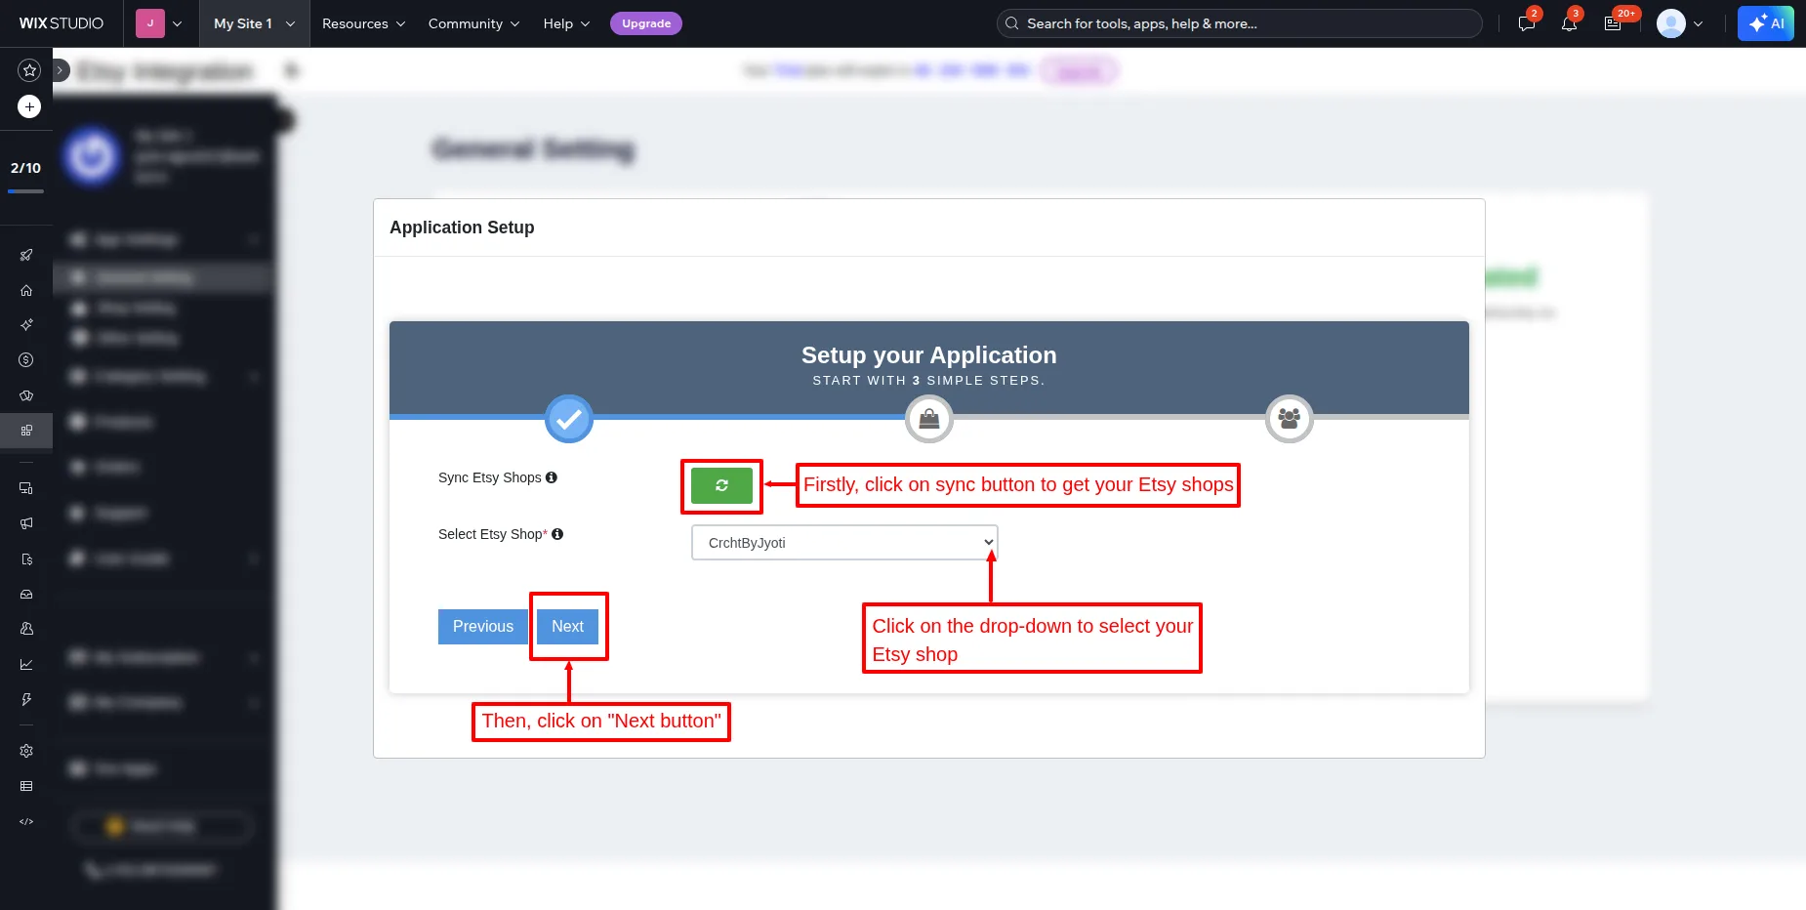Click the dollar coin icon in sidebar
Screen dimensions: 1806x910
26,359
